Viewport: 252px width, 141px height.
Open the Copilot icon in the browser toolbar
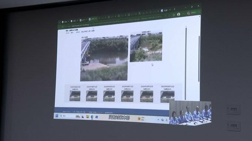pos(189,13)
